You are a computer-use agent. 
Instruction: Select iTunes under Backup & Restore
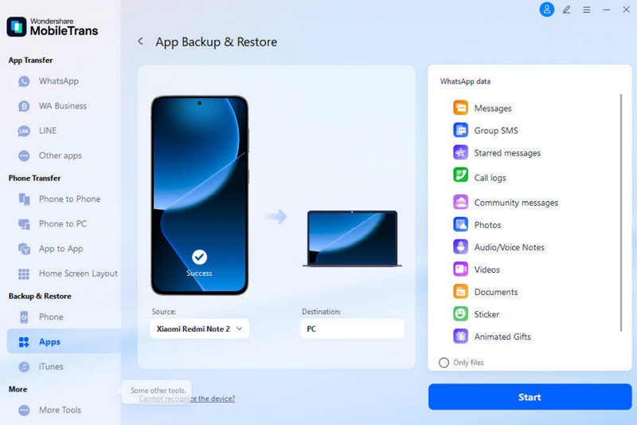coord(51,367)
